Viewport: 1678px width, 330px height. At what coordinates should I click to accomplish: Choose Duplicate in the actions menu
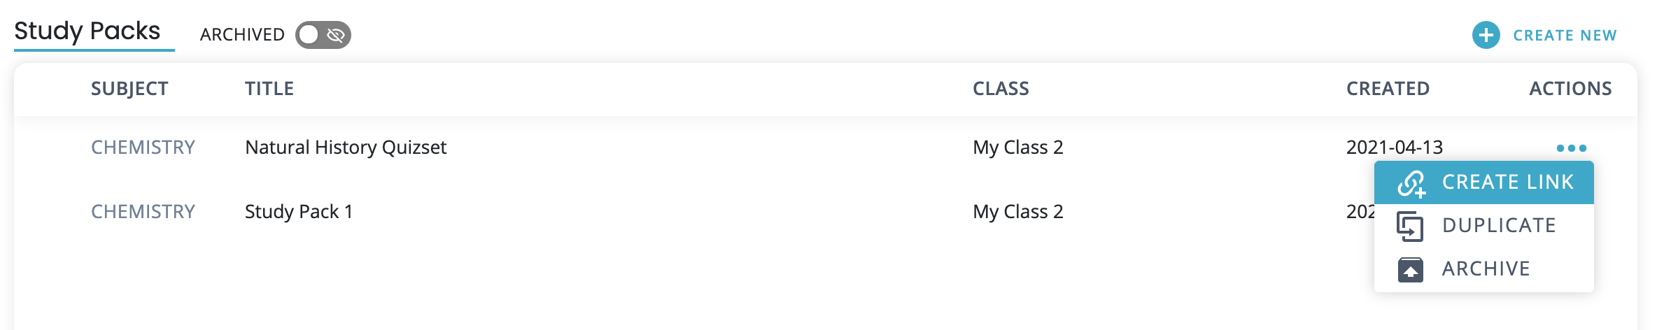click(1499, 226)
